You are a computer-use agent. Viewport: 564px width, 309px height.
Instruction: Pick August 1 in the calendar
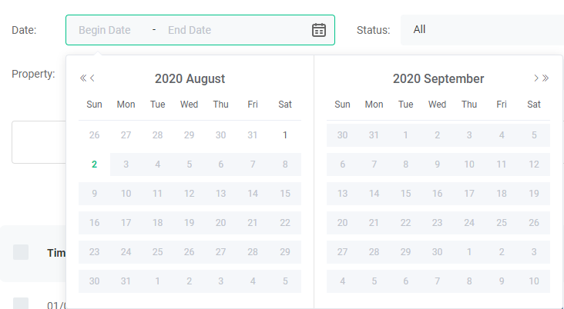(285, 135)
